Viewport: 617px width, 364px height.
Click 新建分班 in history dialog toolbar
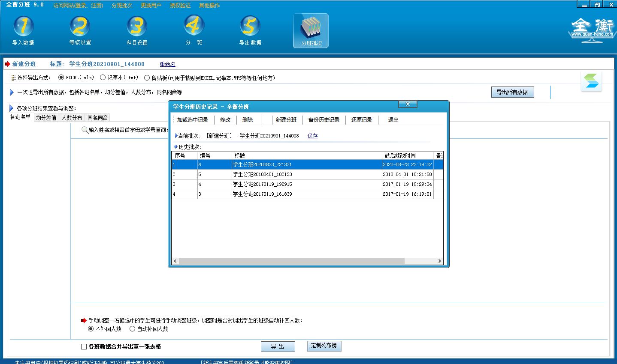pos(286,120)
